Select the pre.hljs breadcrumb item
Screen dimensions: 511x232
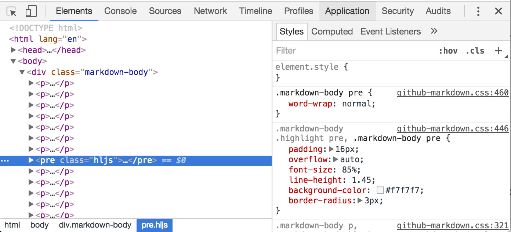click(154, 225)
